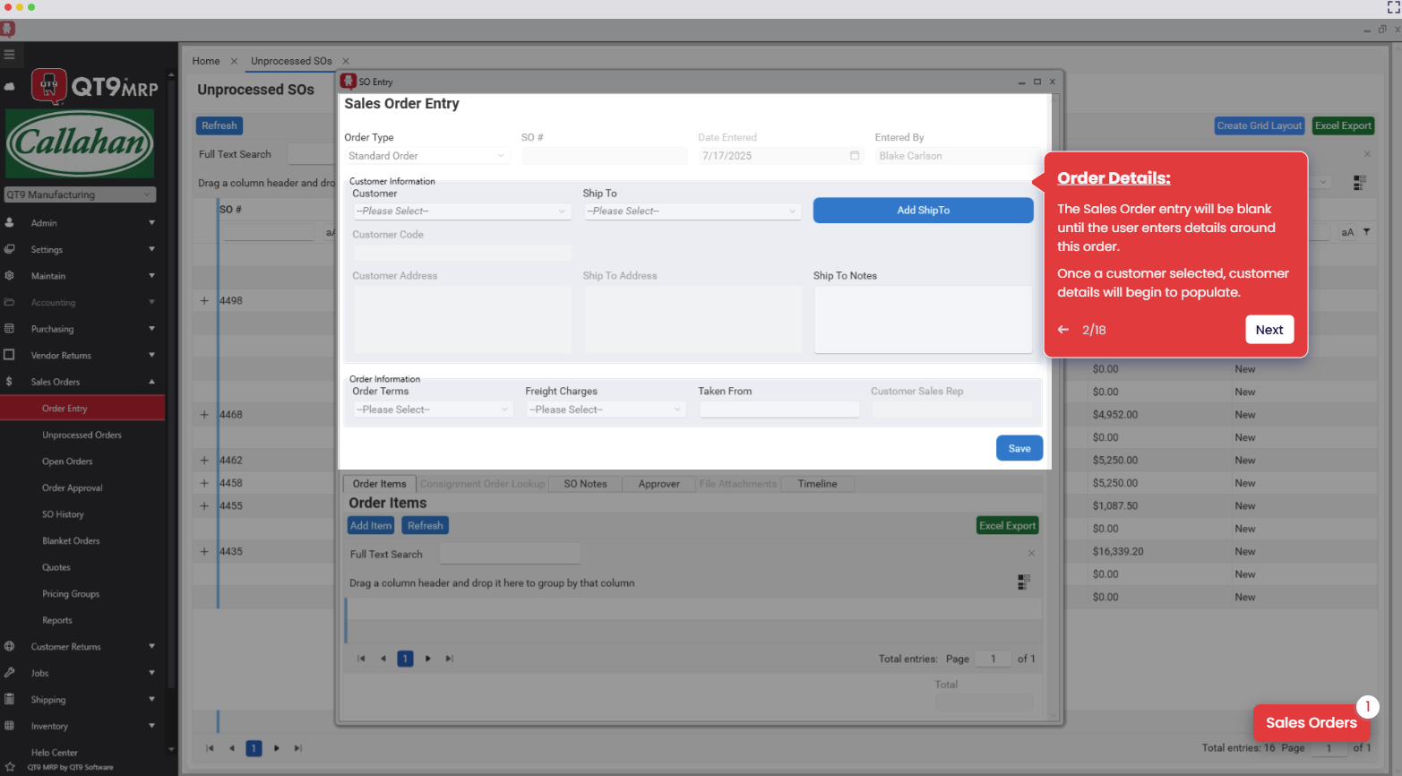Switch to the SO Notes tab

[585, 484]
